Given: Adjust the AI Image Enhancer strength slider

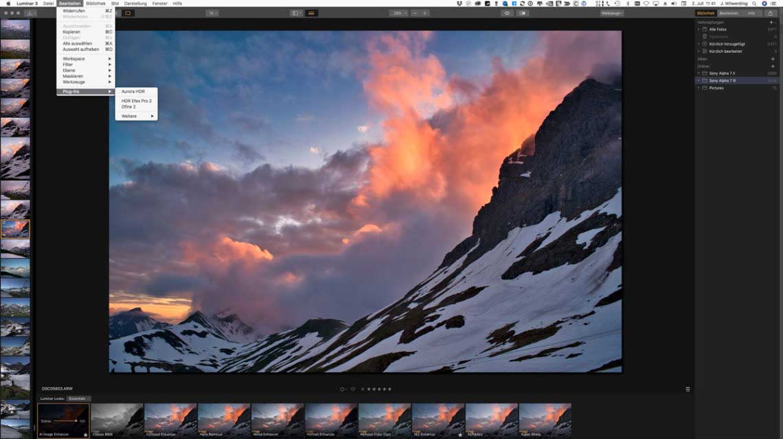Looking at the screenshot, I should point(66,421).
